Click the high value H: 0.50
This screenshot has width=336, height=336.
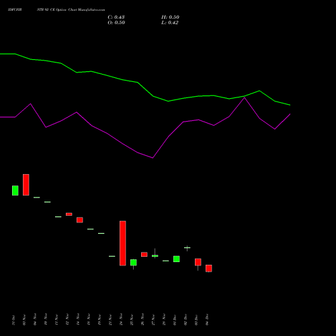click(x=170, y=17)
